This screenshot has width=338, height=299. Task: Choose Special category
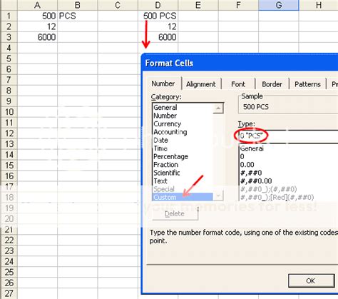click(183, 189)
